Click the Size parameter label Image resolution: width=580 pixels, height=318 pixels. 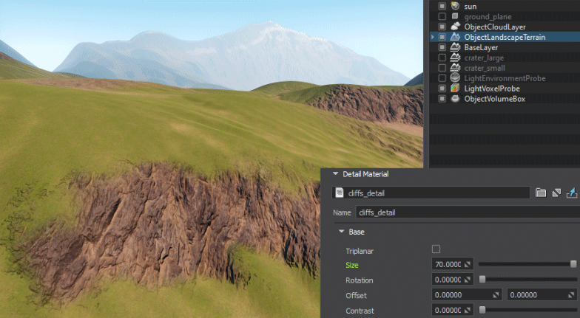352,264
